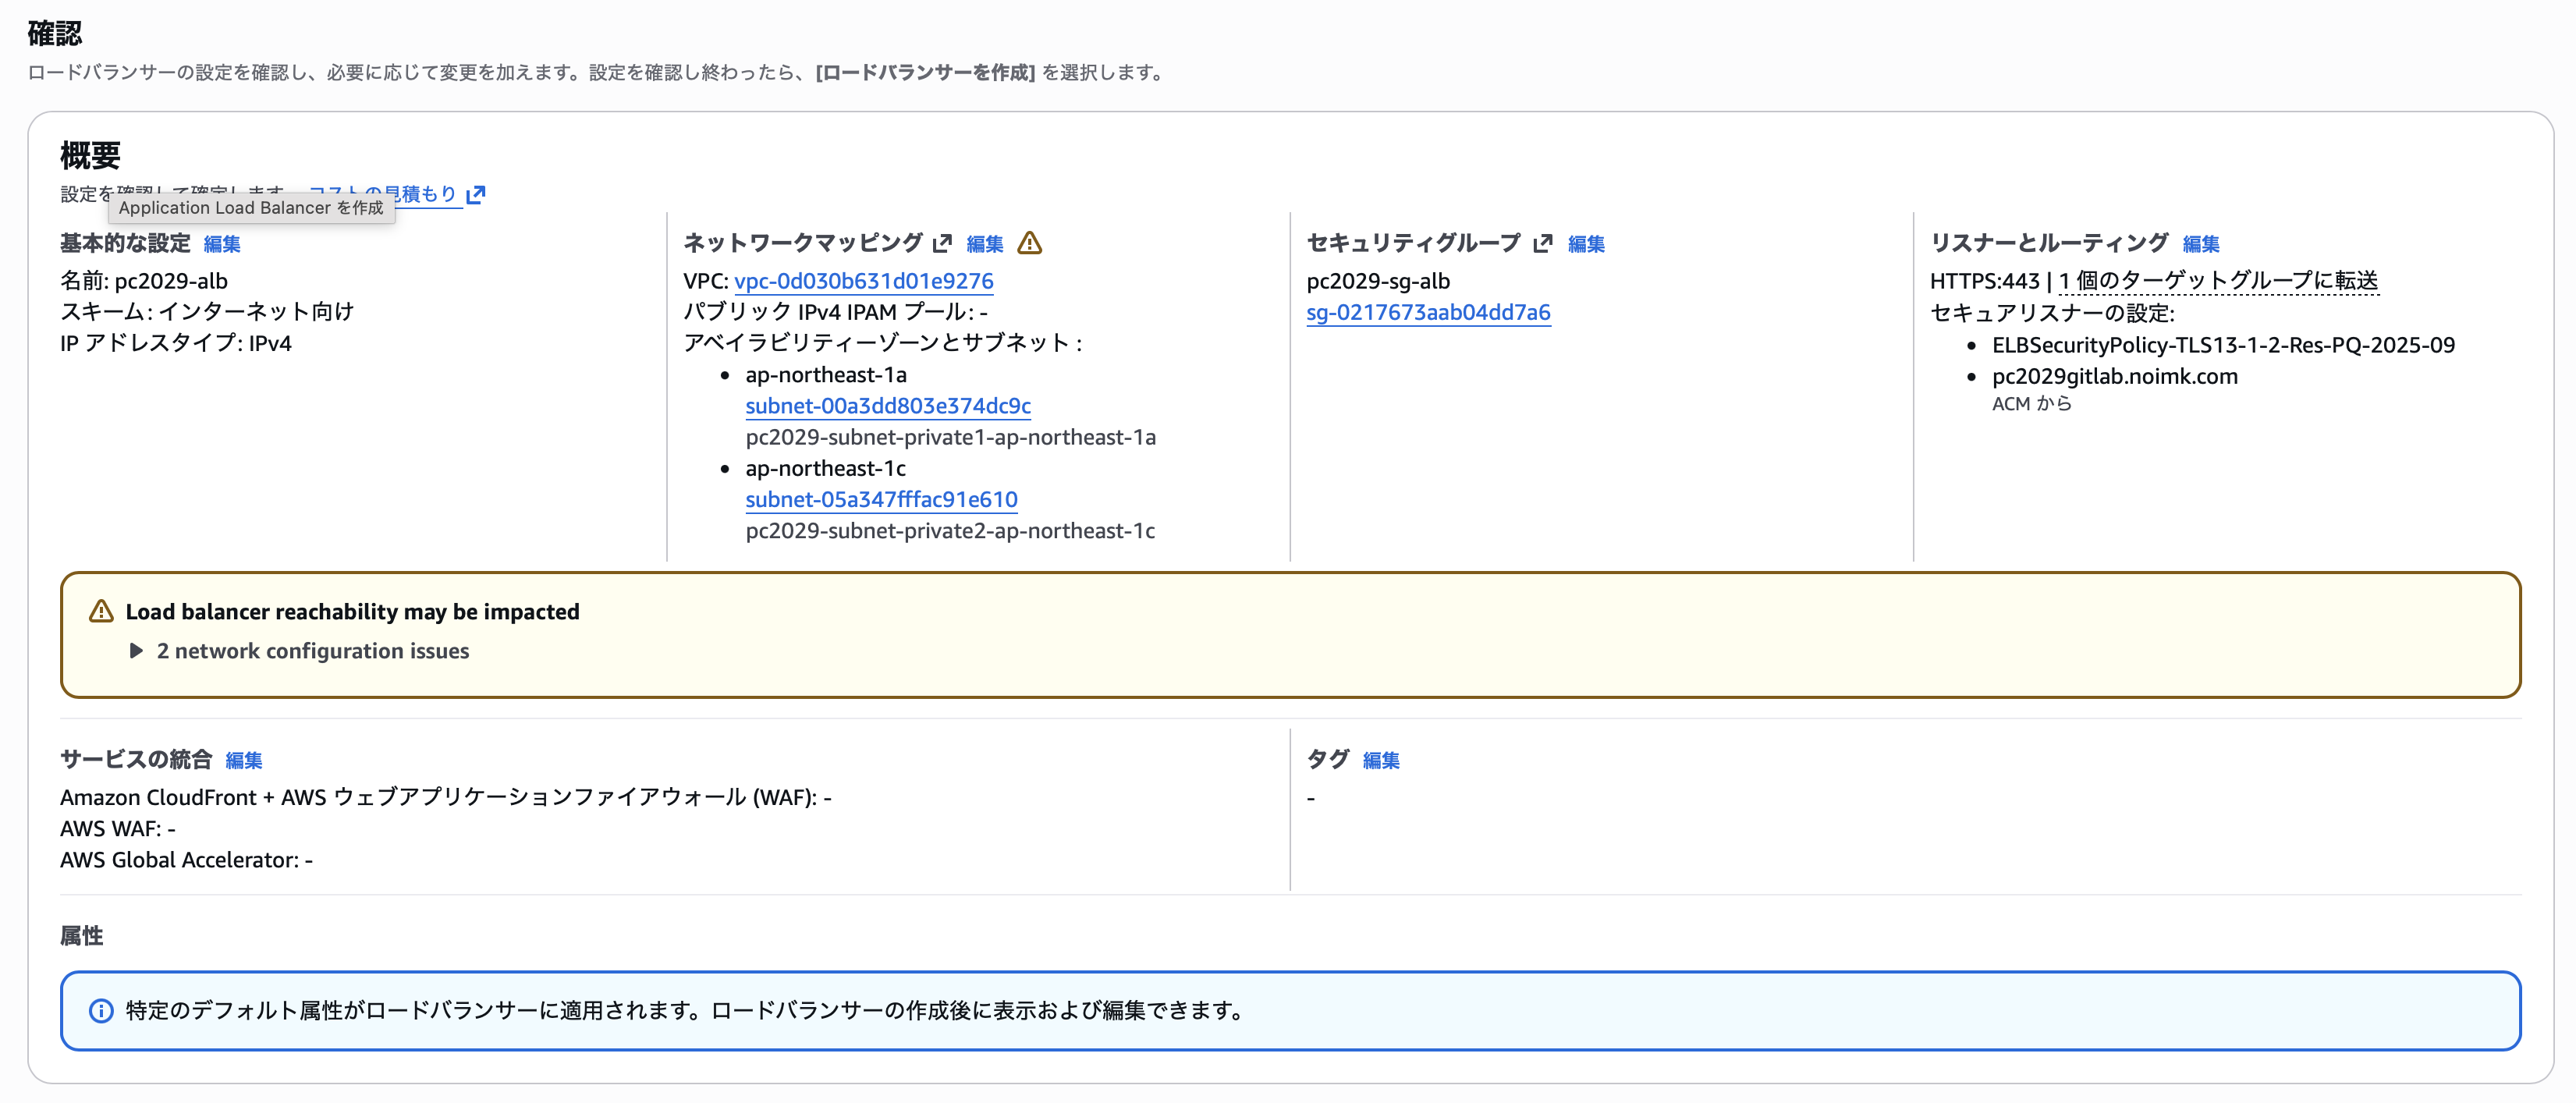Edit the basic settings (基本的な設定)
The width and height of the screenshot is (2576, 1103).
click(222, 244)
